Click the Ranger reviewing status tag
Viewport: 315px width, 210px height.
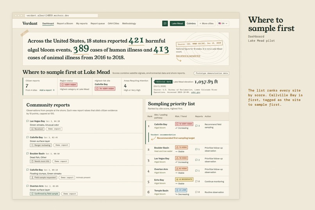point(41,145)
